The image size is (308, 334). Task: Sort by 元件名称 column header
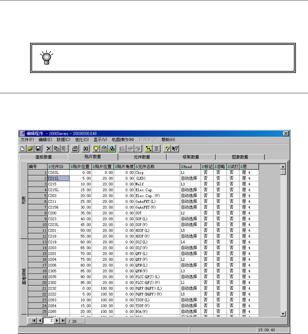tap(157, 167)
